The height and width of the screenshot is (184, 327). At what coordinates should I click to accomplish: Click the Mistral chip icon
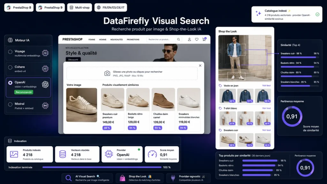(45, 105)
